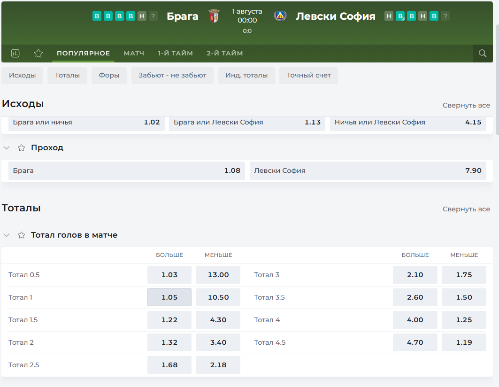Select Тотал 2 Больше odds 1.32

169,342
